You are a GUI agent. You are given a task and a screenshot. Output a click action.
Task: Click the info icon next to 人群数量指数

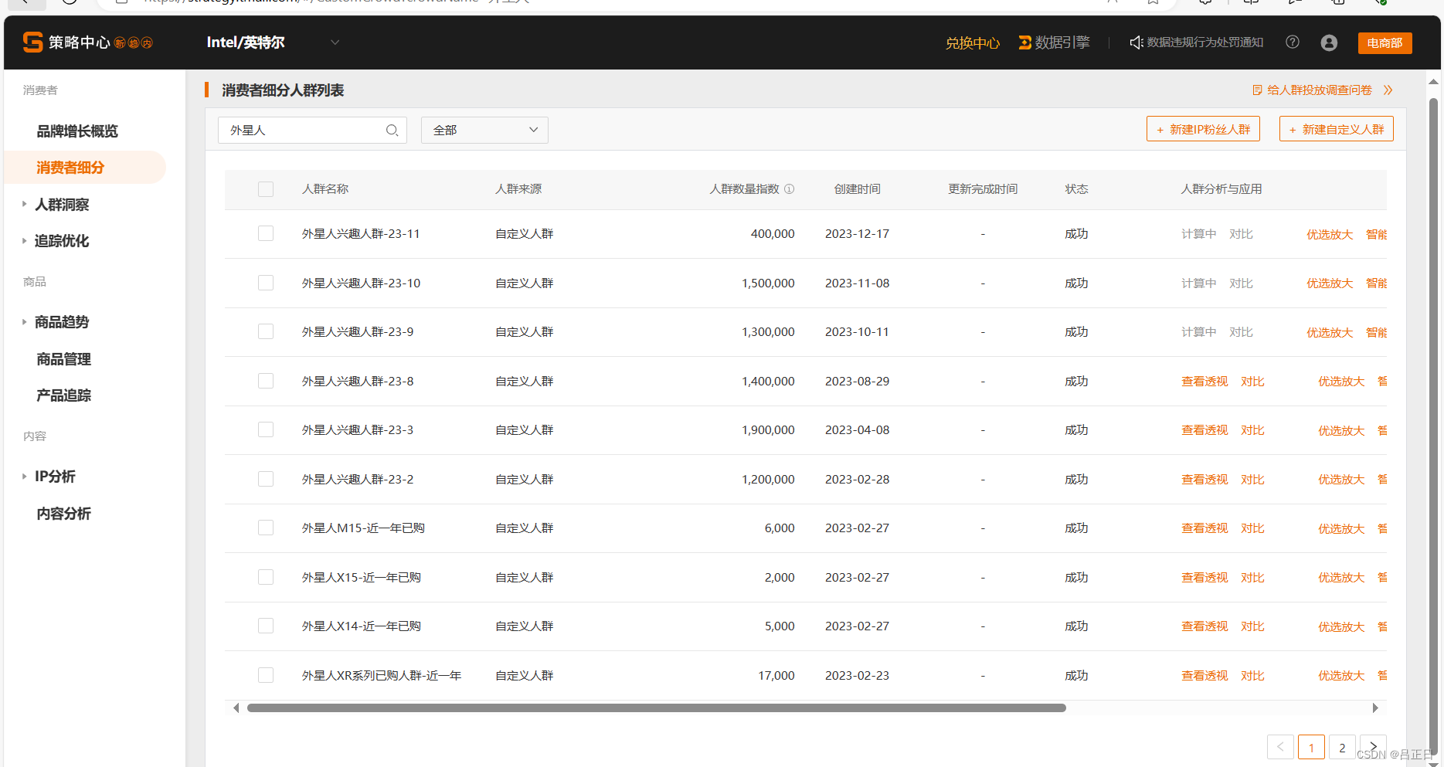pos(790,189)
